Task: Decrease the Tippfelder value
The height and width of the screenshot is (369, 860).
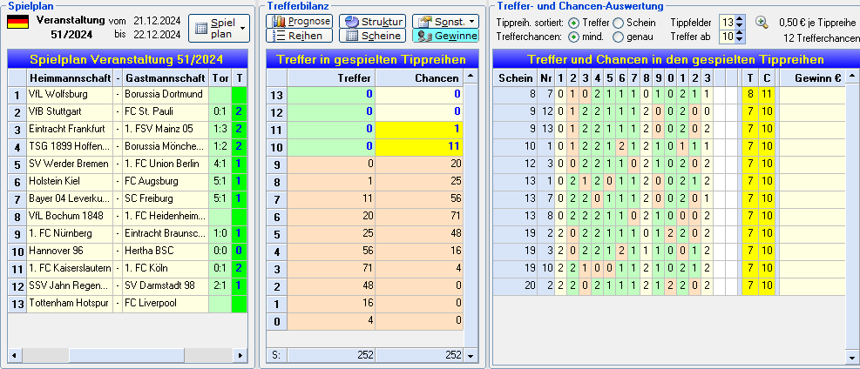Action: point(740,26)
